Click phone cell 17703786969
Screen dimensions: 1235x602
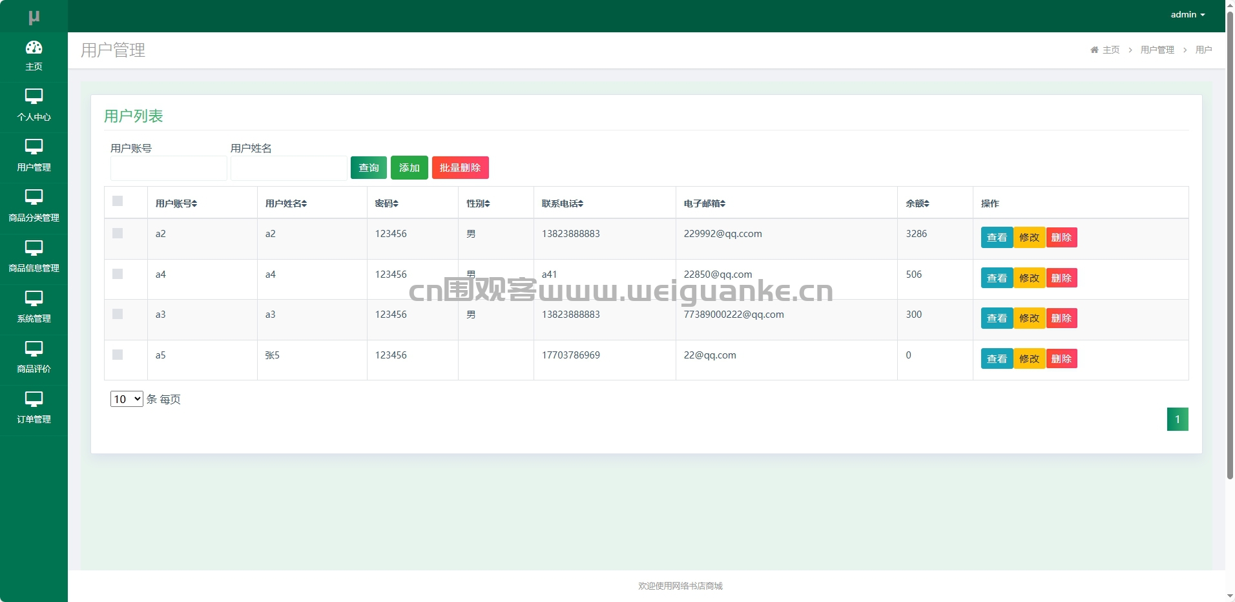[x=571, y=355]
